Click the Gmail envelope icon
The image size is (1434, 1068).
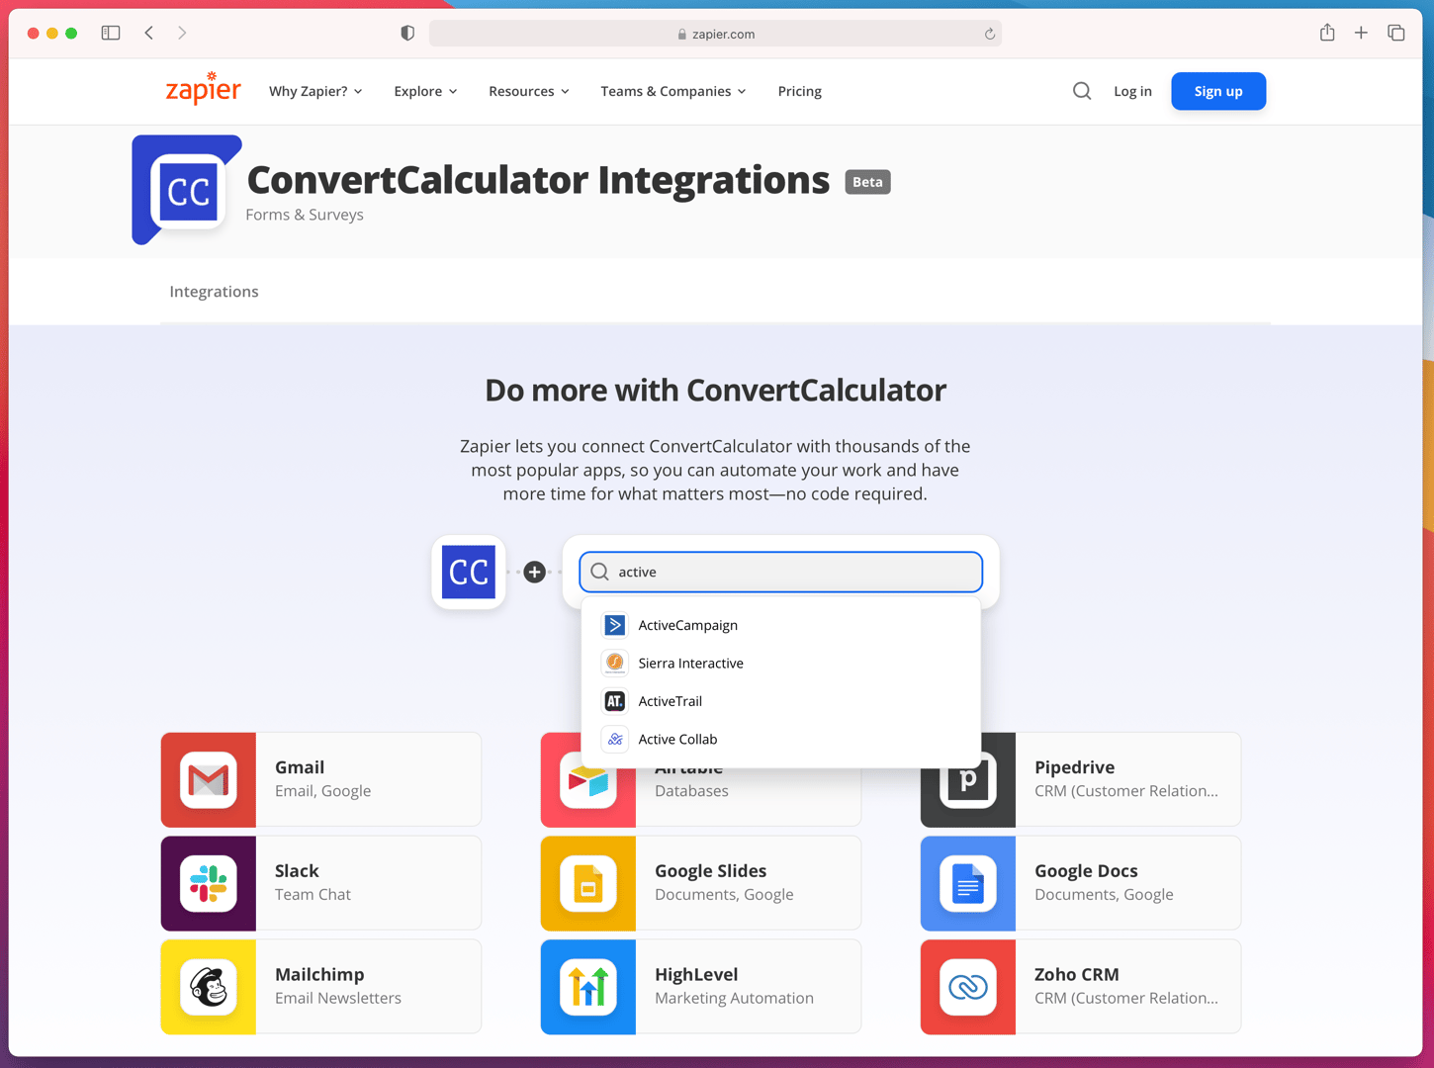(209, 780)
